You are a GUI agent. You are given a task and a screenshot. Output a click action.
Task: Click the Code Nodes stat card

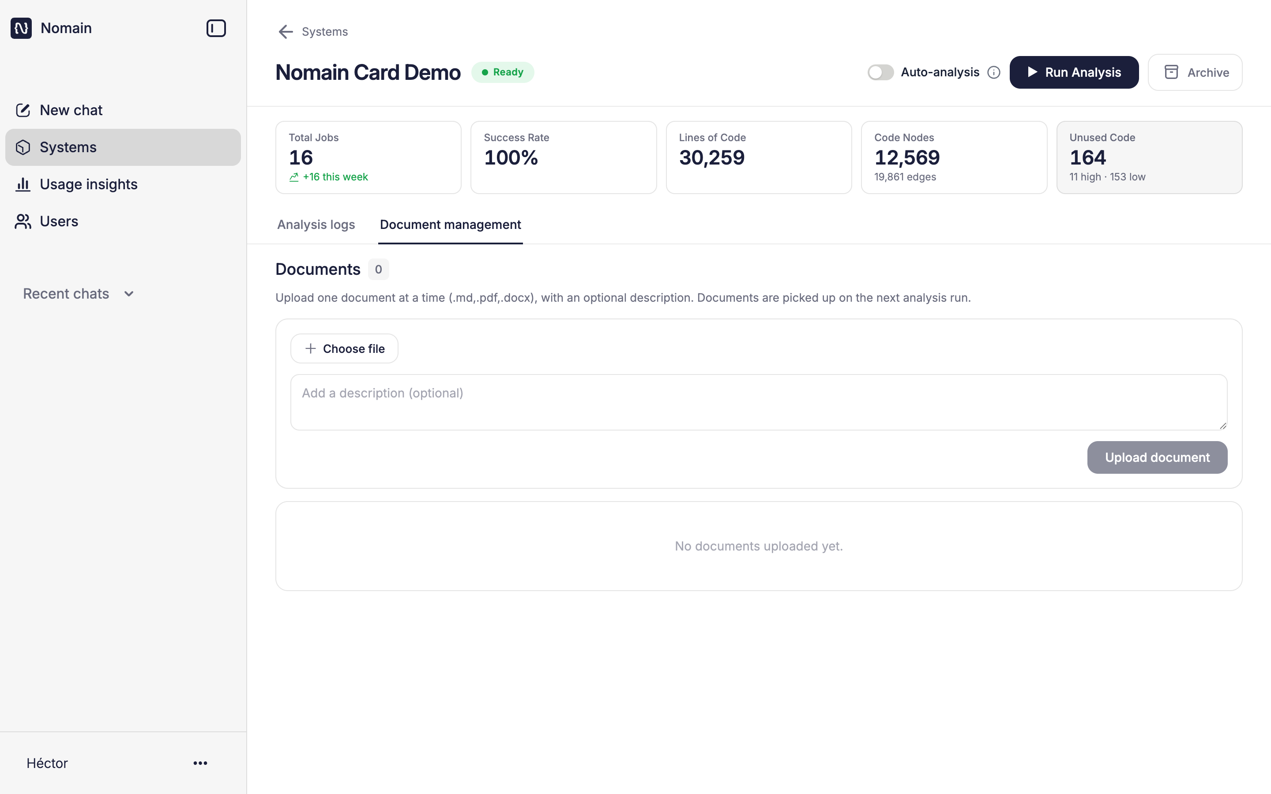(x=954, y=157)
